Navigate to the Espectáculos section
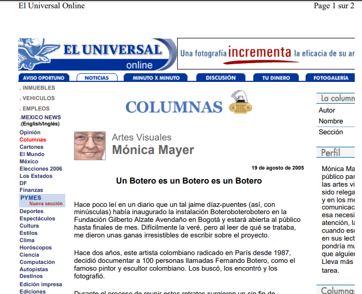The height and width of the screenshot is (294, 362). coord(37,219)
